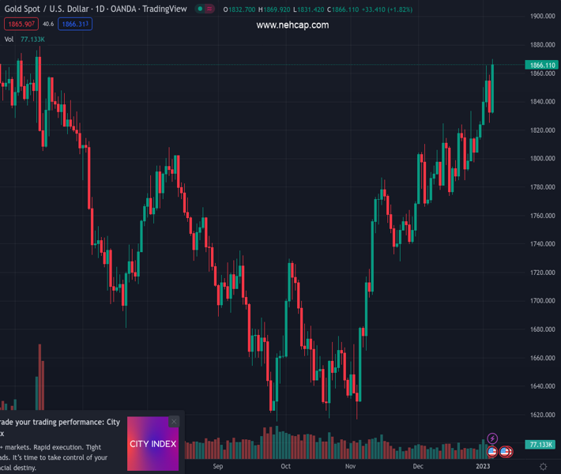
Task: Click the volume value 77.133K axis label
Action: (542, 445)
